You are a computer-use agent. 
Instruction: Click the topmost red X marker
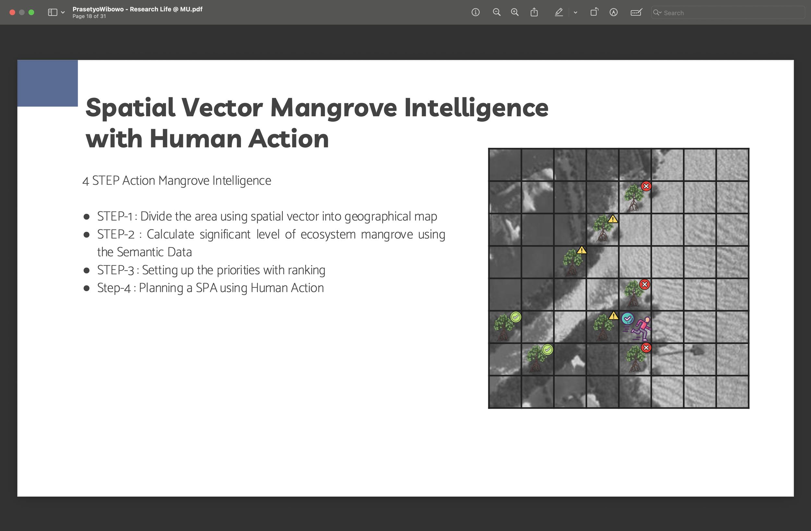(x=646, y=186)
